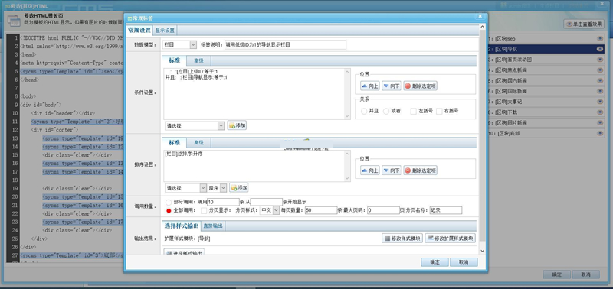Toggle eye icon for [区块]大事记 row
613x289 pixels.
click(x=600, y=102)
